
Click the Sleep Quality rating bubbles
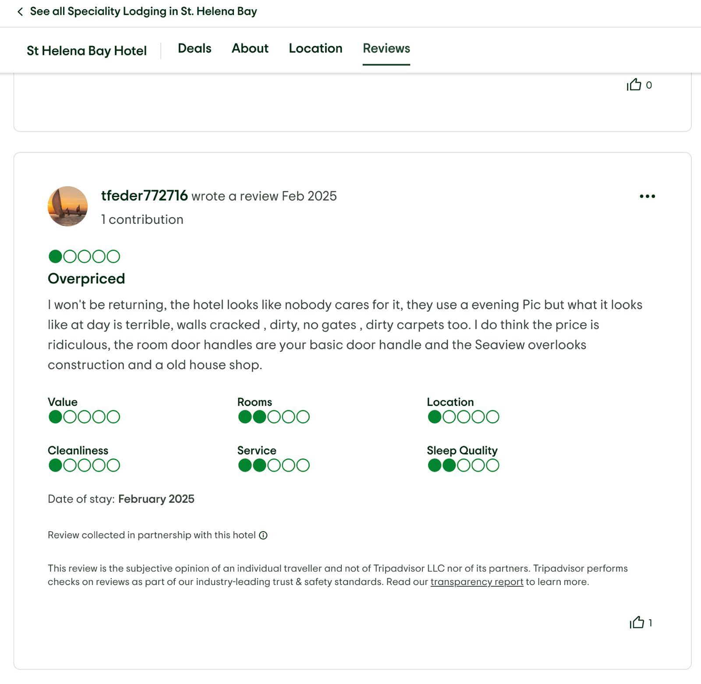[x=463, y=465]
